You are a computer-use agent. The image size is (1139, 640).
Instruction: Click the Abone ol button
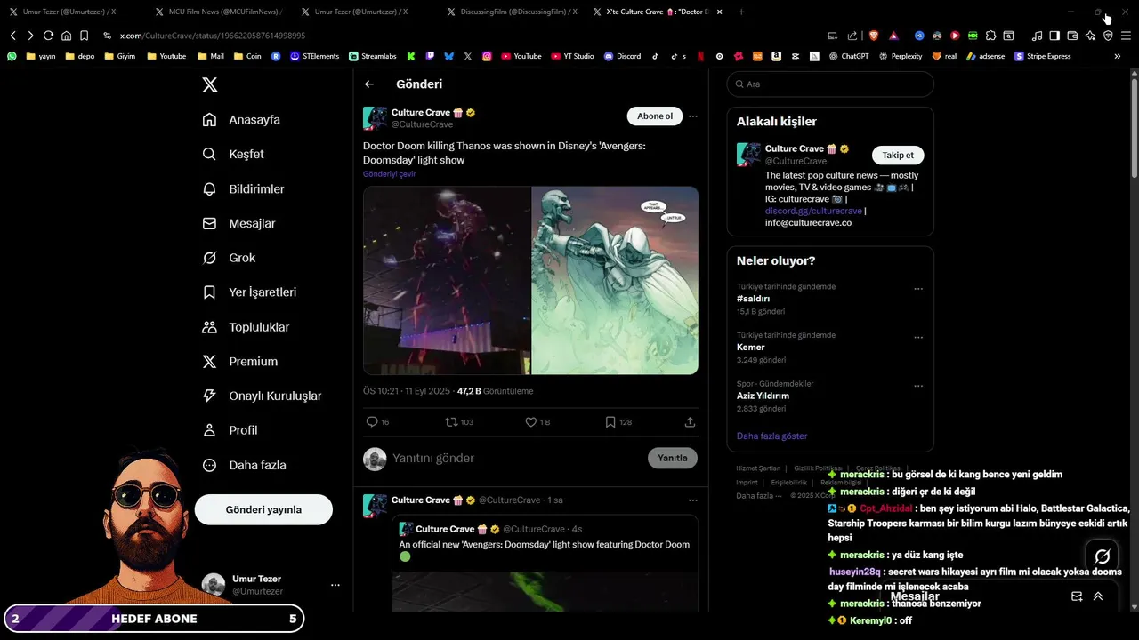click(x=655, y=116)
